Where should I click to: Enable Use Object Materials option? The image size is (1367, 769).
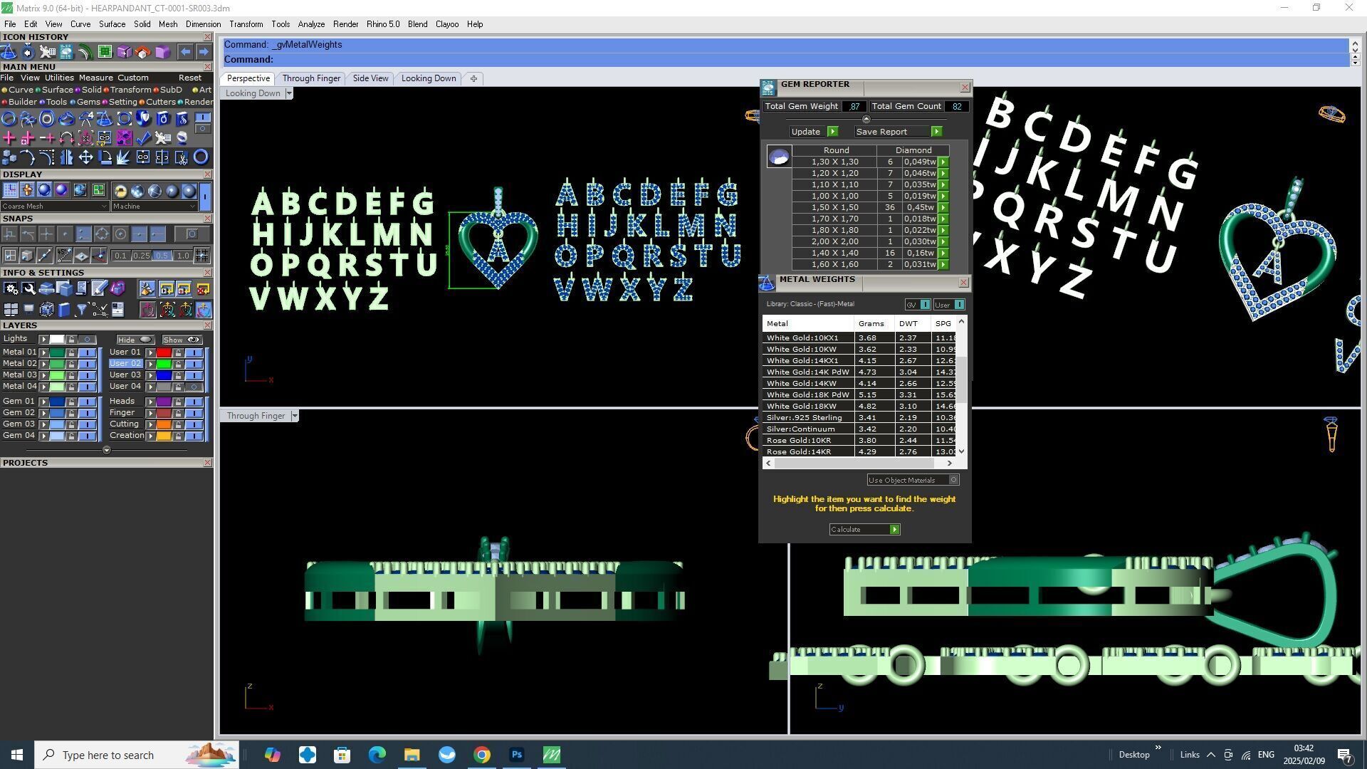point(953,480)
